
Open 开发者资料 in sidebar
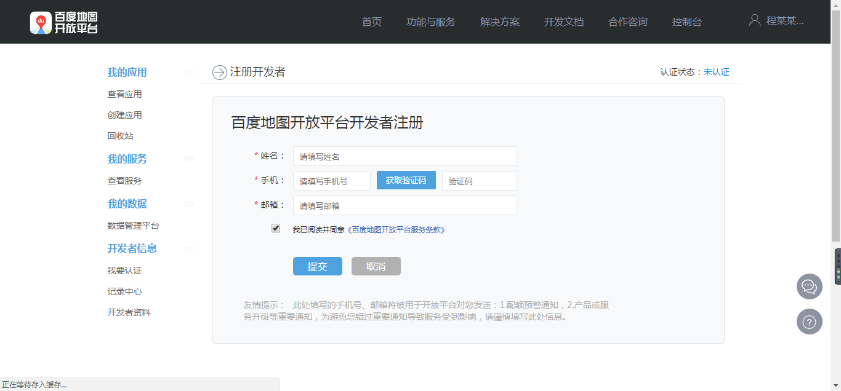tap(129, 312)
